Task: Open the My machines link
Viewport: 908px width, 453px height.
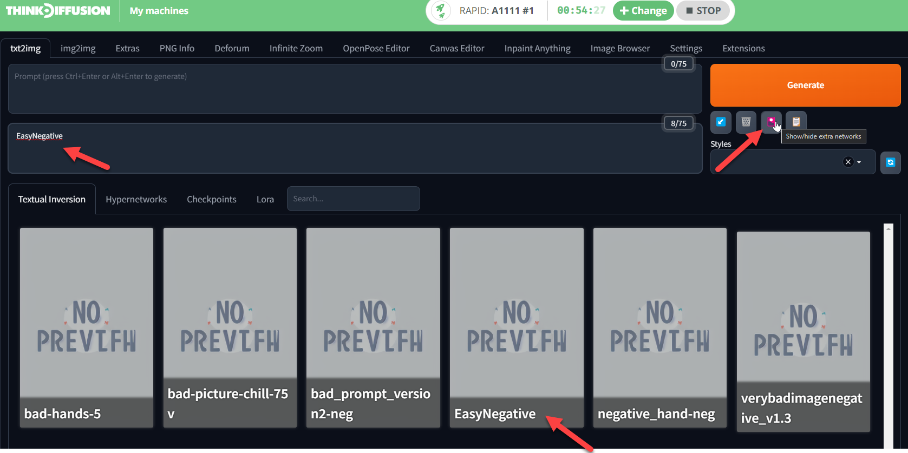Action: (159, 11)
